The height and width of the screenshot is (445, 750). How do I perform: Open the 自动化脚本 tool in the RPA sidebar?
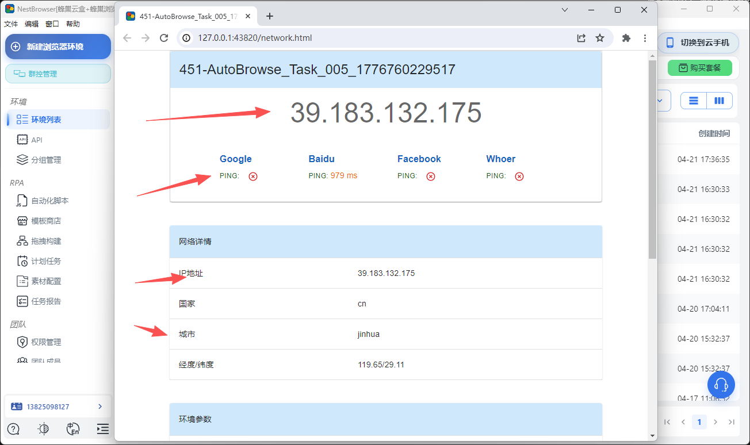(52, 200)
